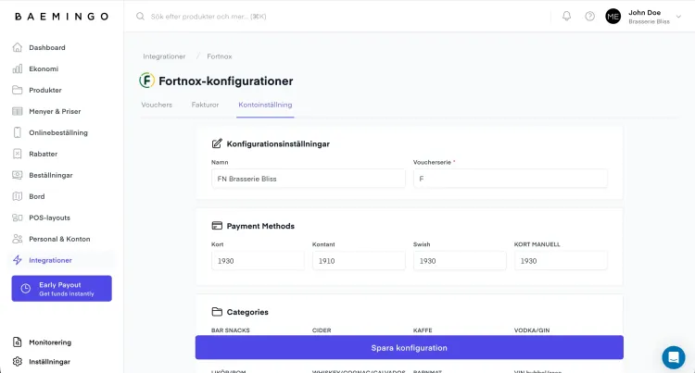Viewport: 695px width, 373px height.
Task: Follow the Integrationer breadcrumb link
Action: [x=164, y=56]
